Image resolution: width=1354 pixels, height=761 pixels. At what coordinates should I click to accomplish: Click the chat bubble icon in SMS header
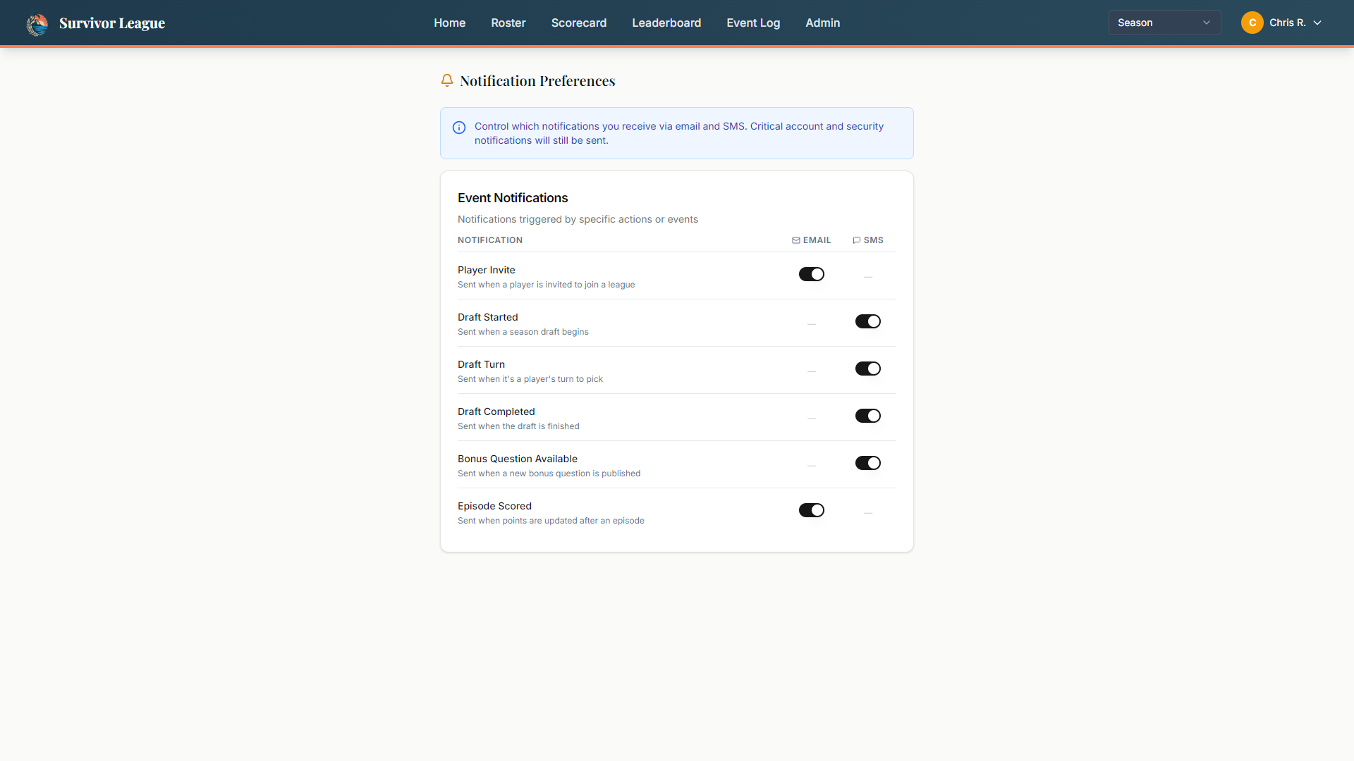[857, 240]
